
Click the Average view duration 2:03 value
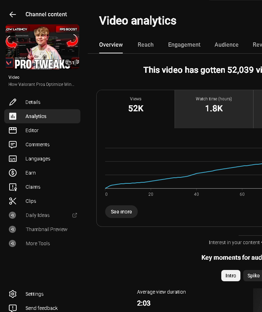tap(143, 303)
